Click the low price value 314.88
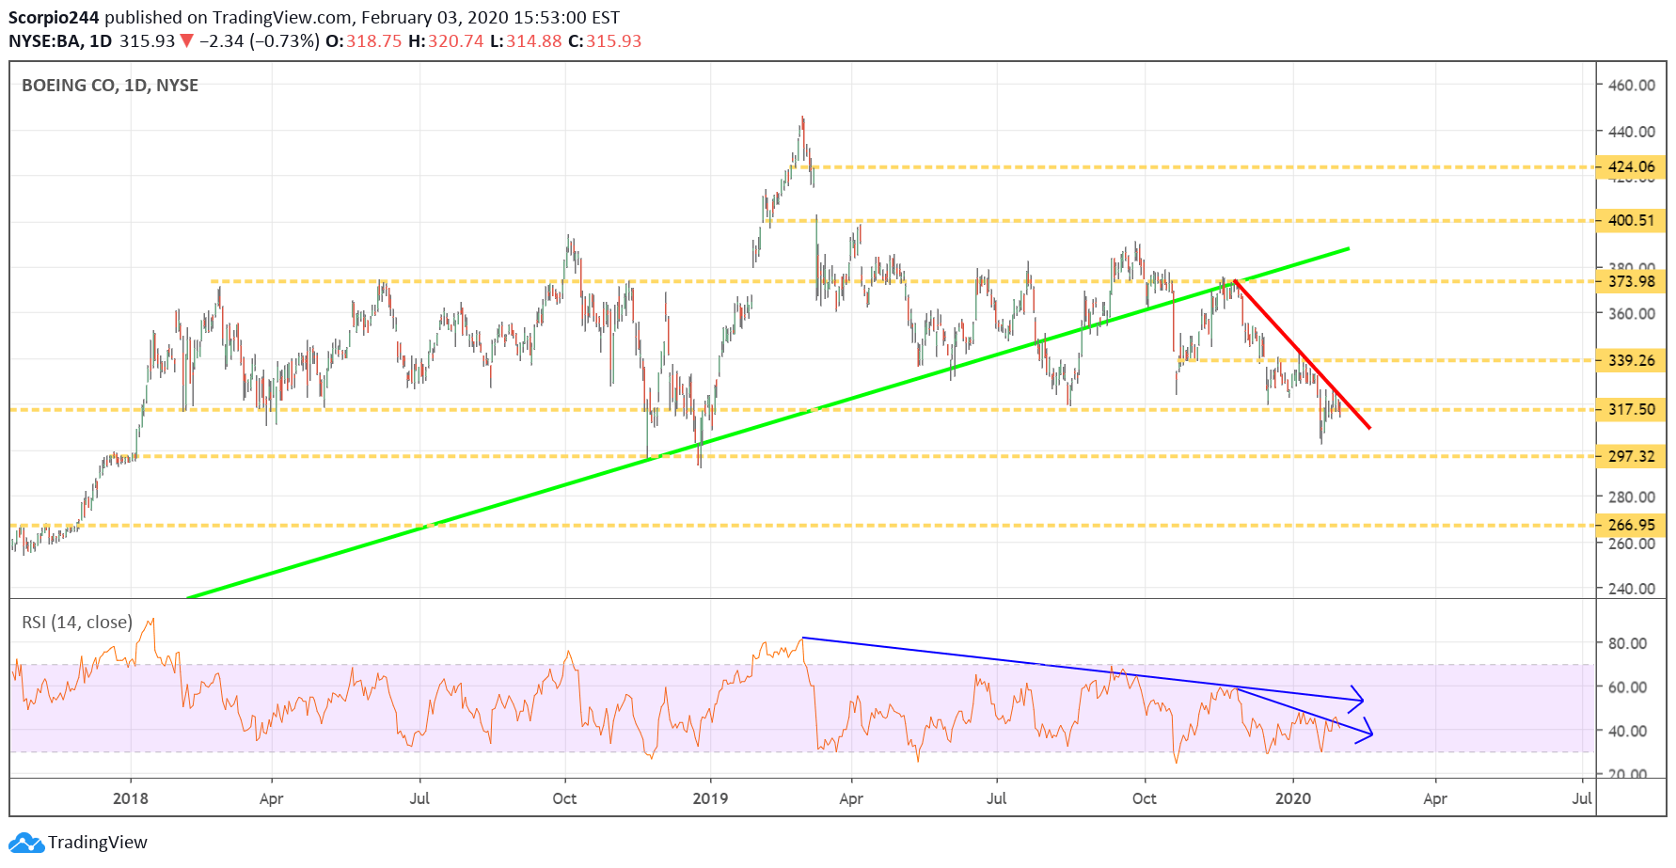 [x=533, y=41]
